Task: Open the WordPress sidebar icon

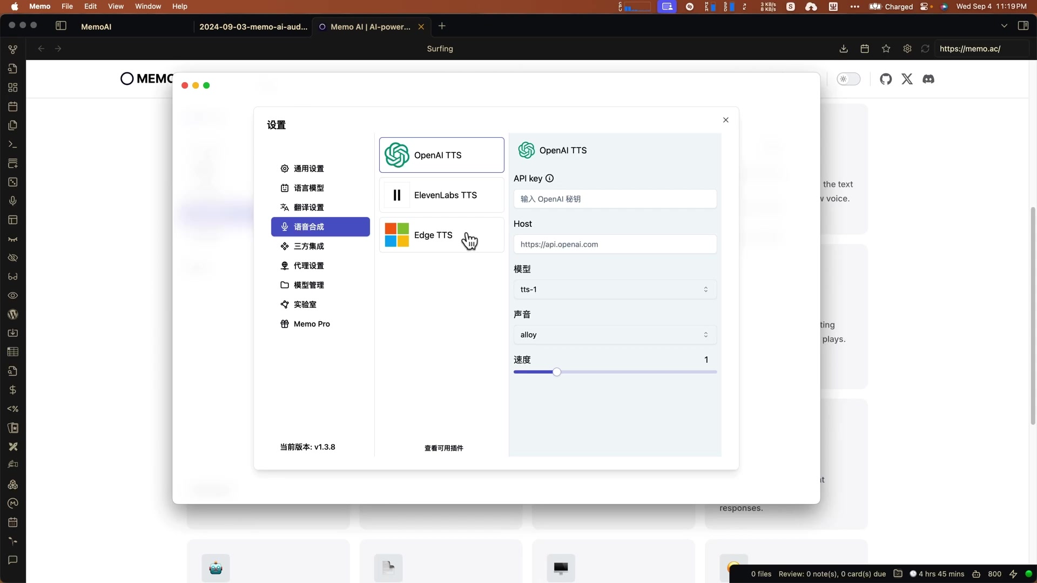Action: pos(13,314)
